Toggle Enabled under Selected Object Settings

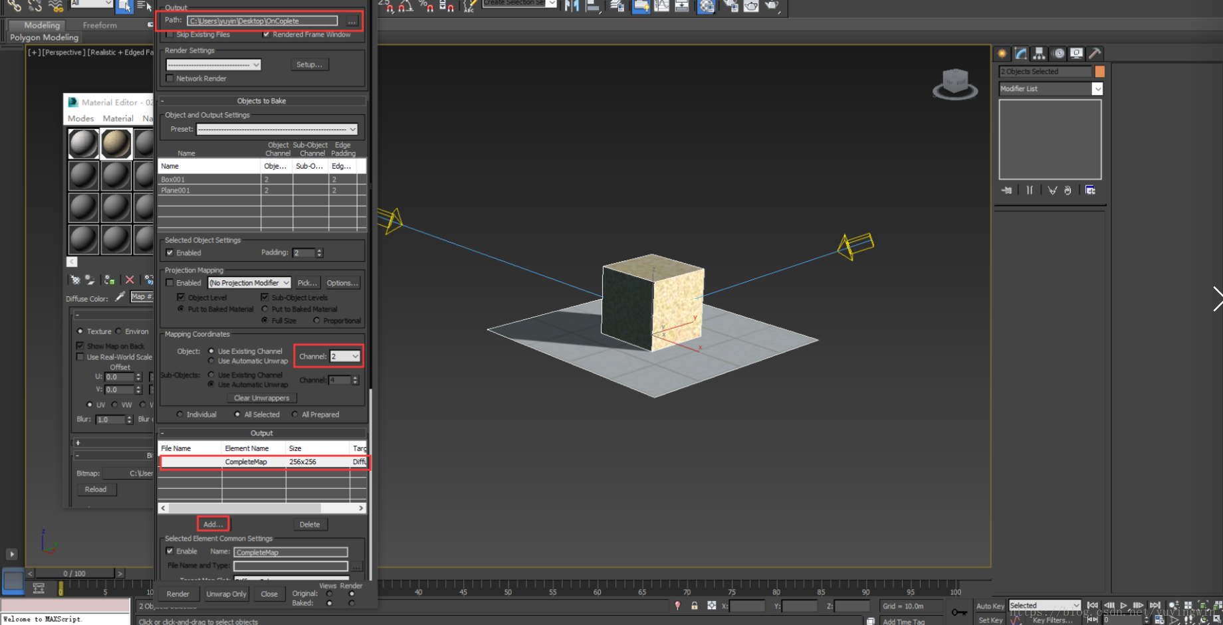coord(170,252)
